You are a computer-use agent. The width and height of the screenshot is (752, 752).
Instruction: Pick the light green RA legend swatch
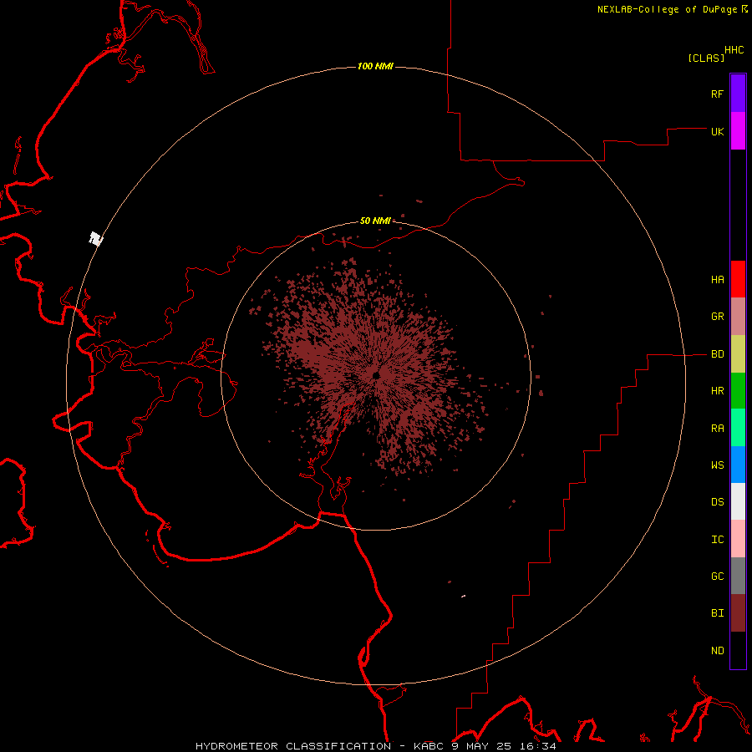[738, 428]
